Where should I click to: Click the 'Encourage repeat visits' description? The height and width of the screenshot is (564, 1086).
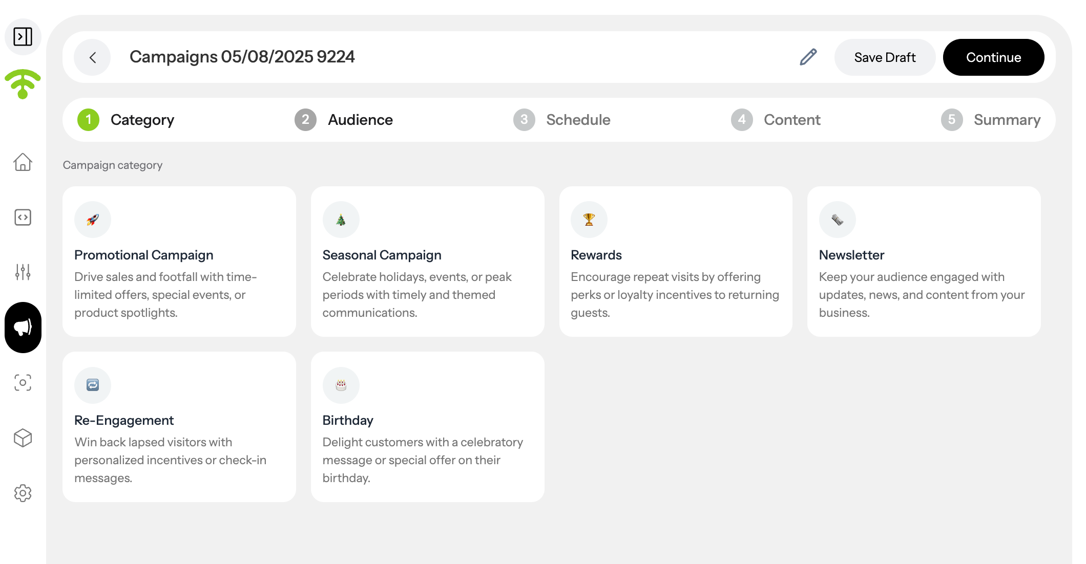(x=675, y=295)
